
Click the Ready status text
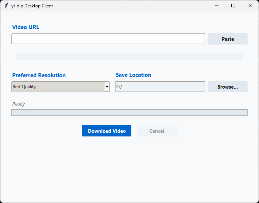click(18, 104)
